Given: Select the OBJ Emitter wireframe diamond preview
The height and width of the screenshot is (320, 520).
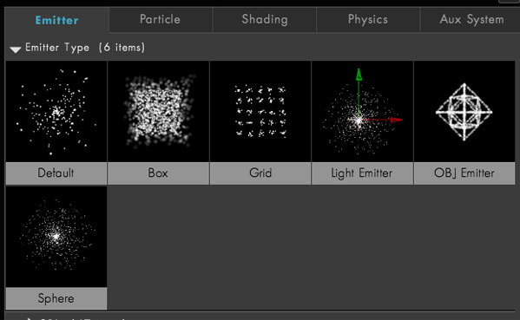Looking at the screenshot, I should (x=464, y=111).
